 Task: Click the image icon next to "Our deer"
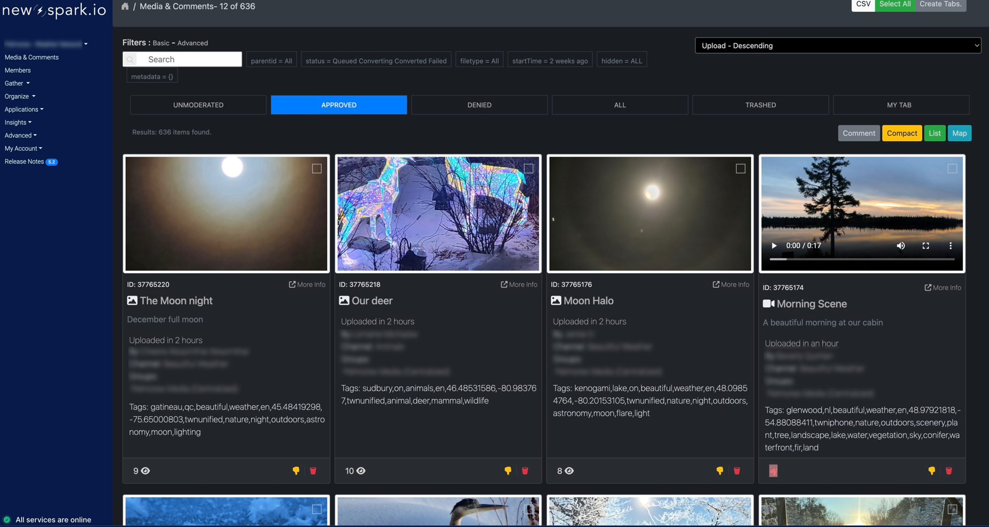pyautogui.click(x=344, y=300)
